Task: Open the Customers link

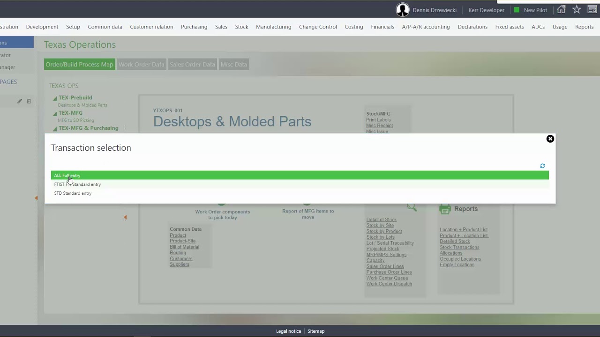Action: pos(181,258)
